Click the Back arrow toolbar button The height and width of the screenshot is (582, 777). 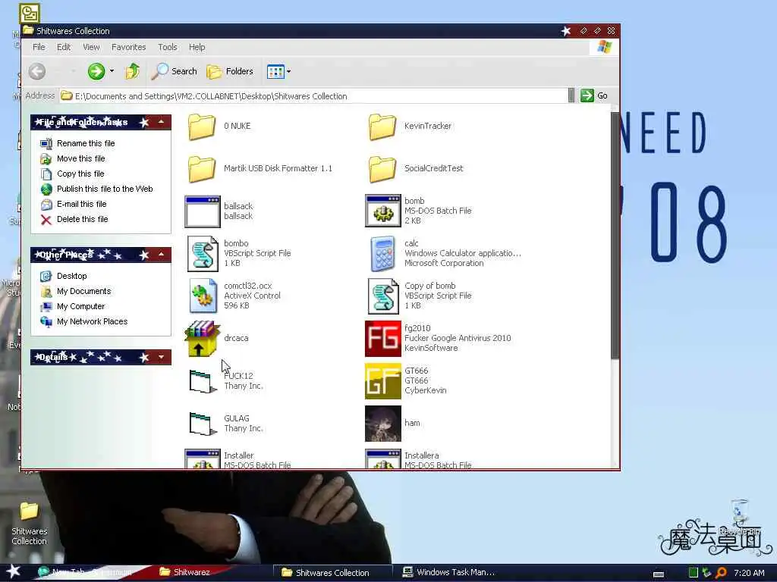pos(37,71)
